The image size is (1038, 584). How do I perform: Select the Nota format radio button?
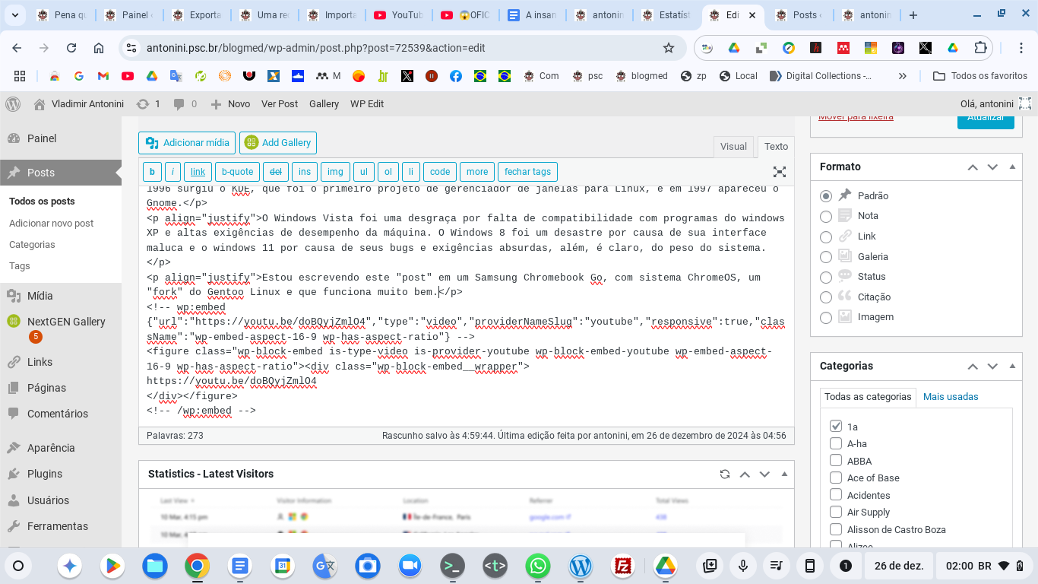pyautogui.click(x=826, y=216)
